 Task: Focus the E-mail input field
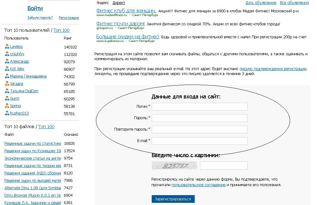click(200, 141)
